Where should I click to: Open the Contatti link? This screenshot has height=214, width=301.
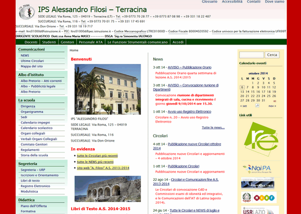[x=254, y=2]
